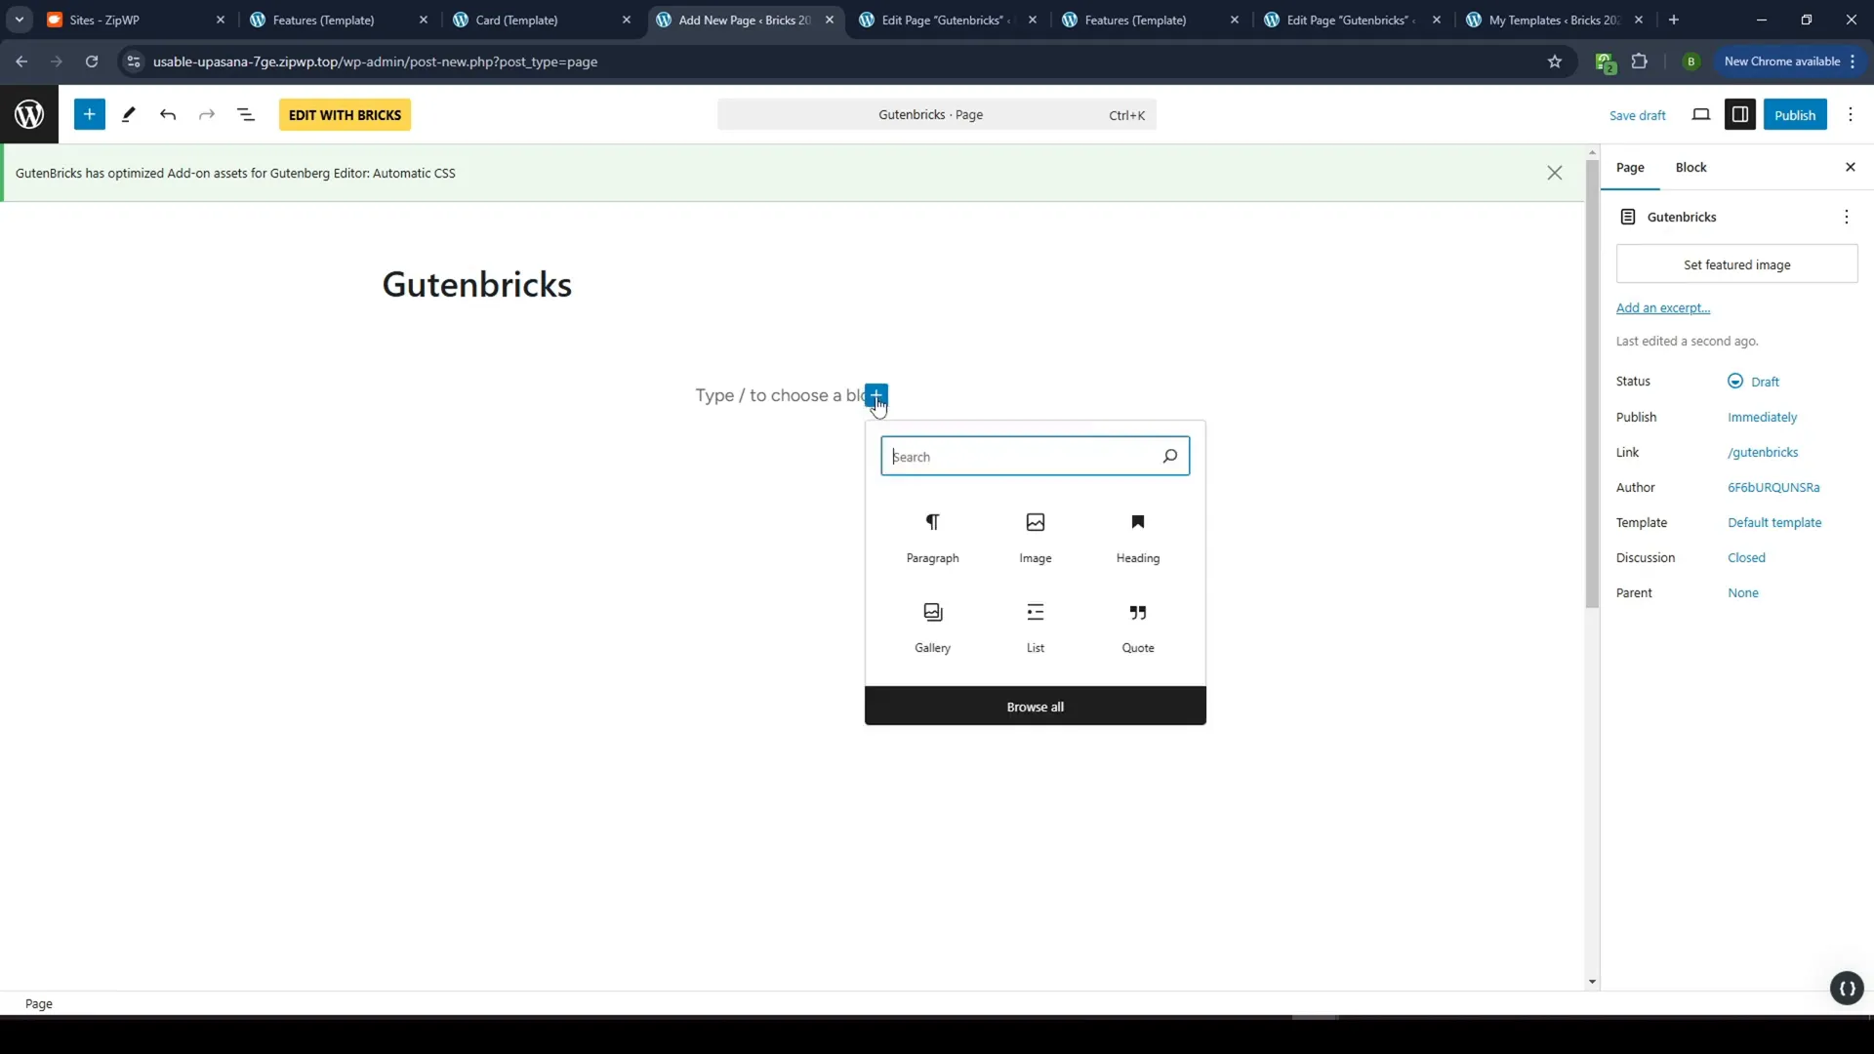Click the redo arrow icon
Screen dimensions: 1874x1054
pyautogui.click(x=206, y=114)
